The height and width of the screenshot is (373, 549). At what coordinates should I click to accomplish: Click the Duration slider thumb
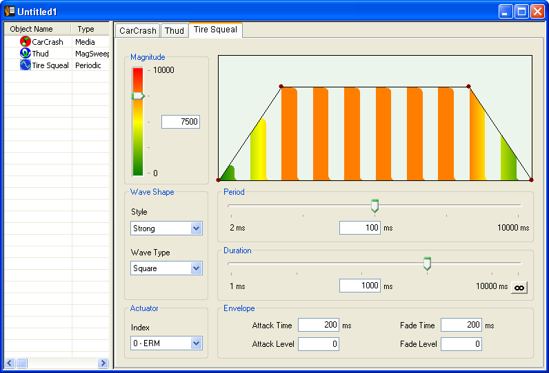[x=427, y=264]
